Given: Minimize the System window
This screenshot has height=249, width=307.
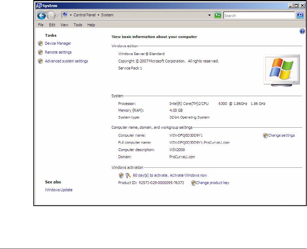Looking at the screenshot, I should pos(290,6).
